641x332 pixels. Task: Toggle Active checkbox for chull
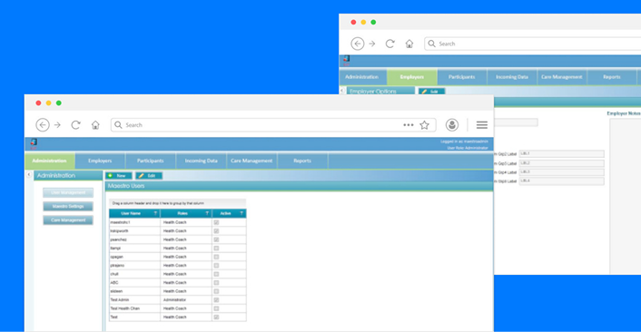tap(216, 274)
